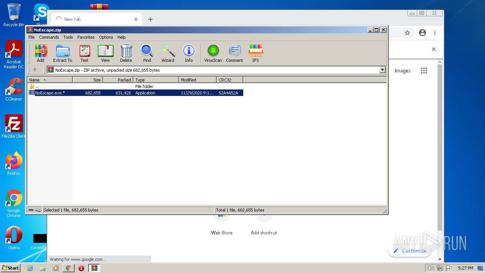Sort list by Packed column
This screenshot has height=273, width=485.
[x=118, y=80]
